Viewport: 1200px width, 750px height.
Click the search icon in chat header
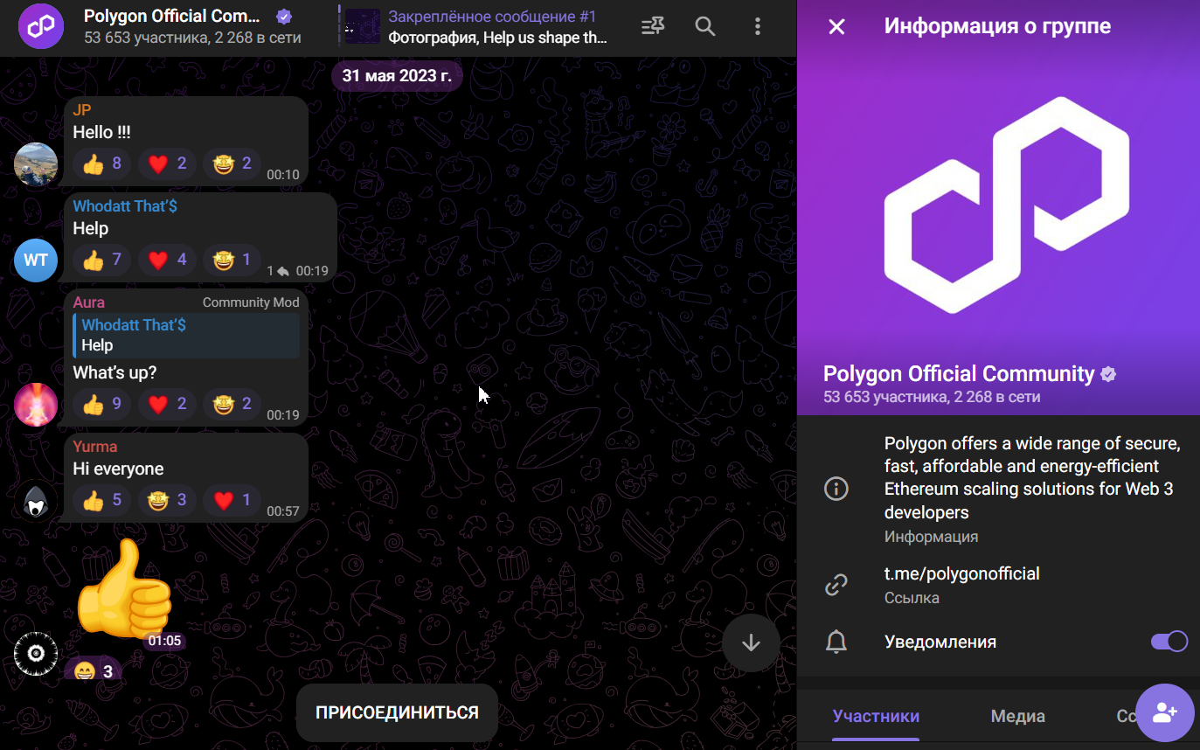[705, 26]
